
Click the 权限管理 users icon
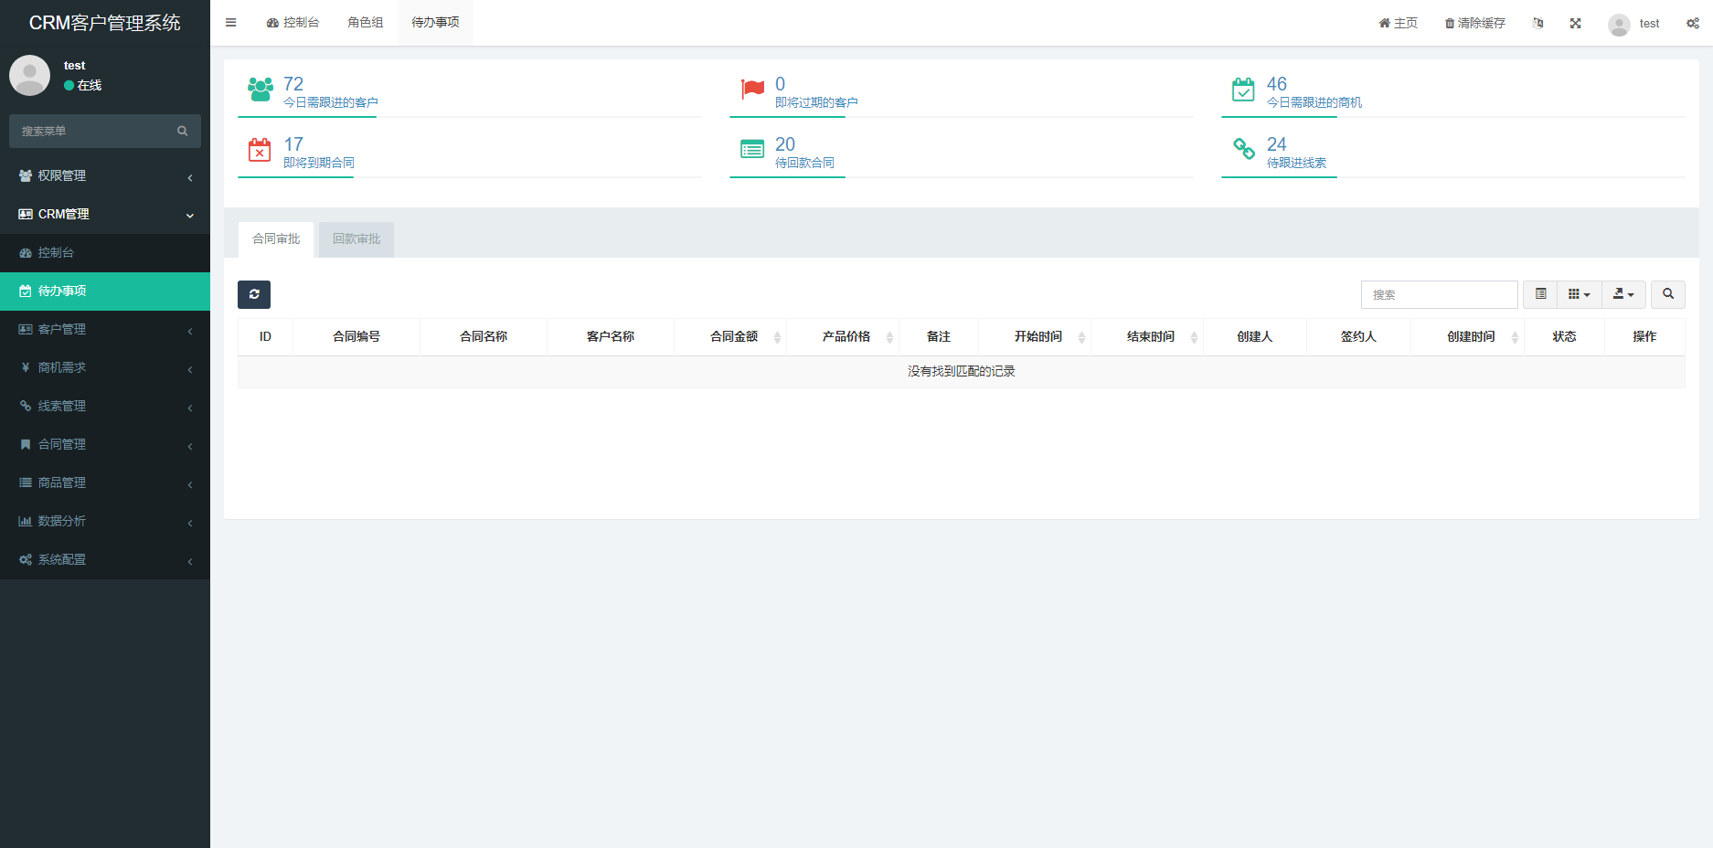point(26,175)
